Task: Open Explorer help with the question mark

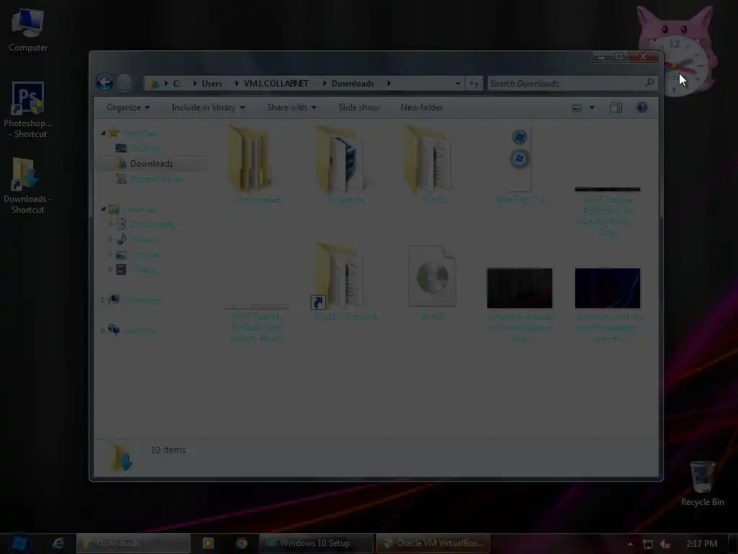Action: (x=641, y=107)
